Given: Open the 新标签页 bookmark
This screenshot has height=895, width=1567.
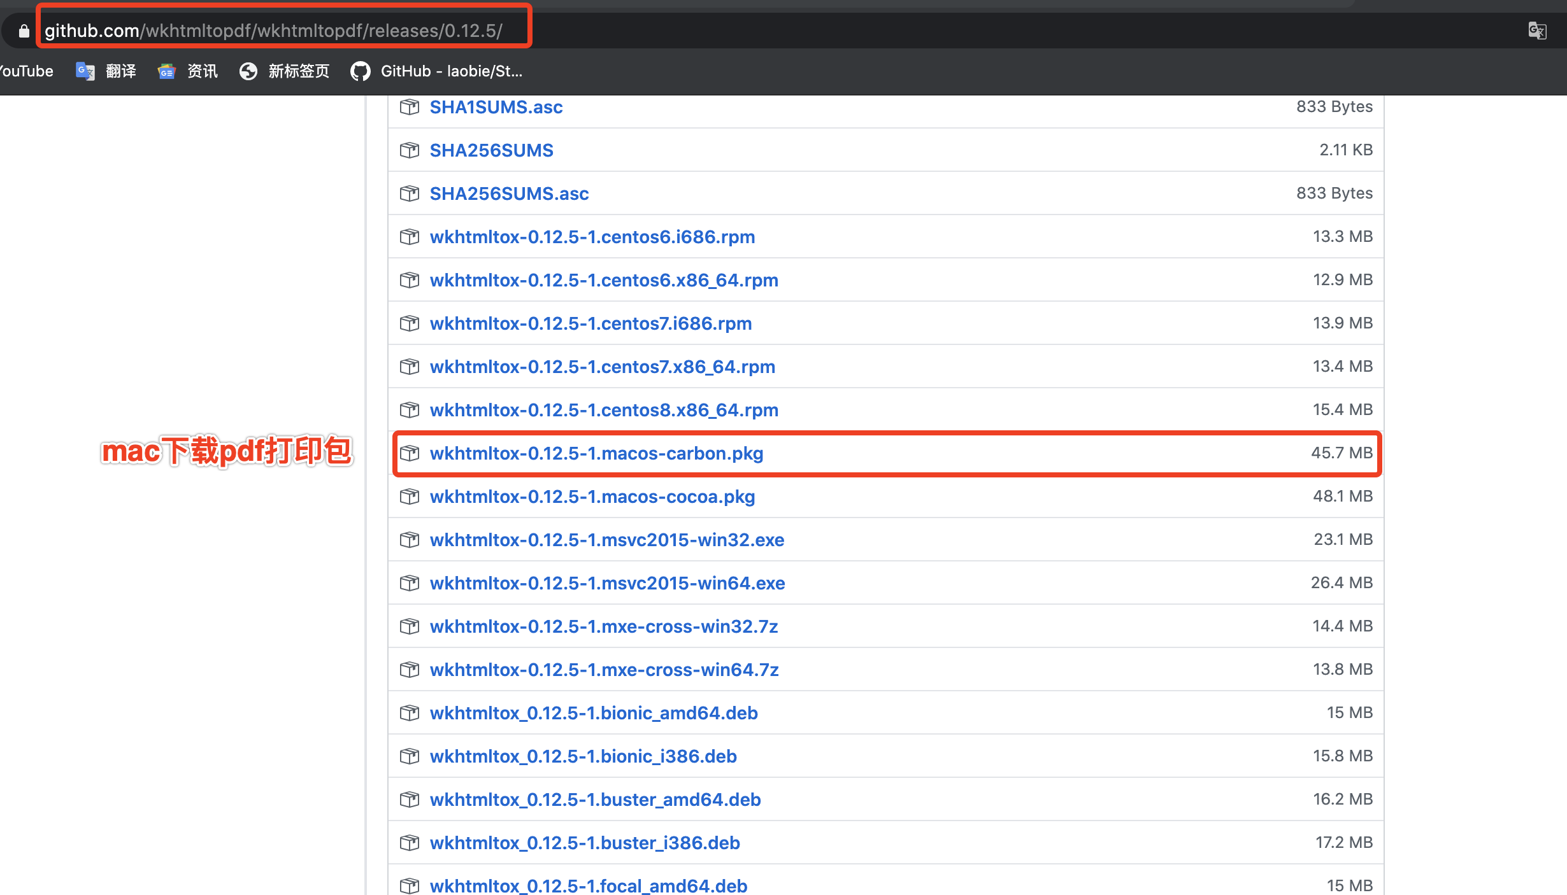Looking at the screenshot, I should [285, 71].
